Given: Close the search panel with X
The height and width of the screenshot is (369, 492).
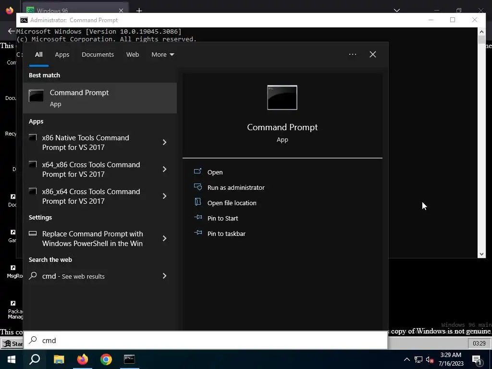Looking at the screenshot, I should [372, 54].
